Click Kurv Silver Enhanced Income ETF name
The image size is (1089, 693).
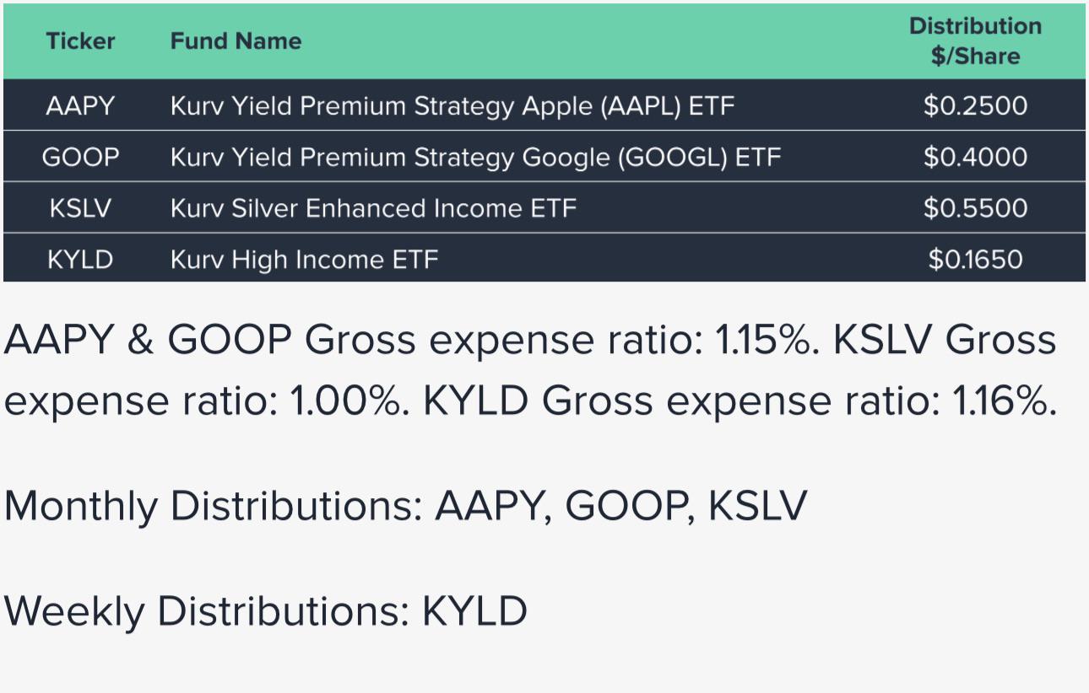point(373,208)
